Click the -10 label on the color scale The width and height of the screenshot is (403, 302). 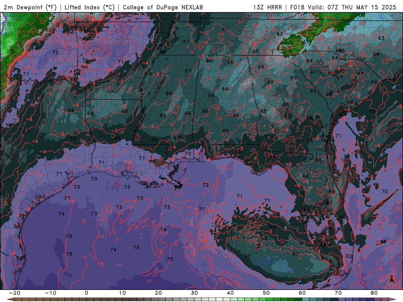click(x=50, y=293)
